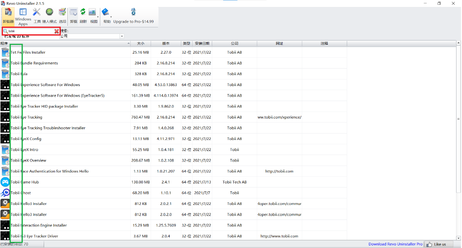Image resolution: width=462 pixels, height=248 pixels.
Task: Click the Tobii Eye Tracking (760.47 MB) icon
Action: (x=5, y=117)
